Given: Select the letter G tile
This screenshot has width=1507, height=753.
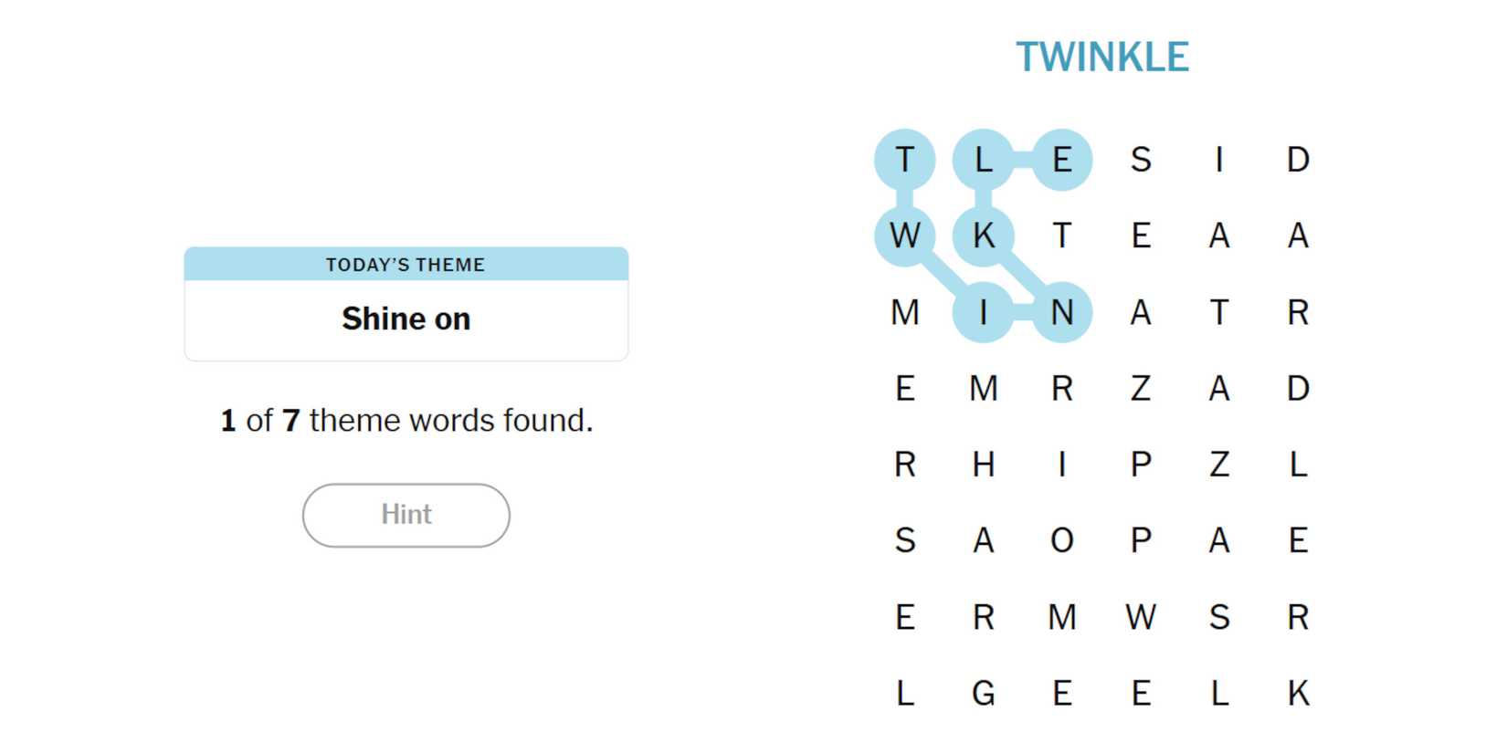Looking at the screenshot, I should coord(983,694).
